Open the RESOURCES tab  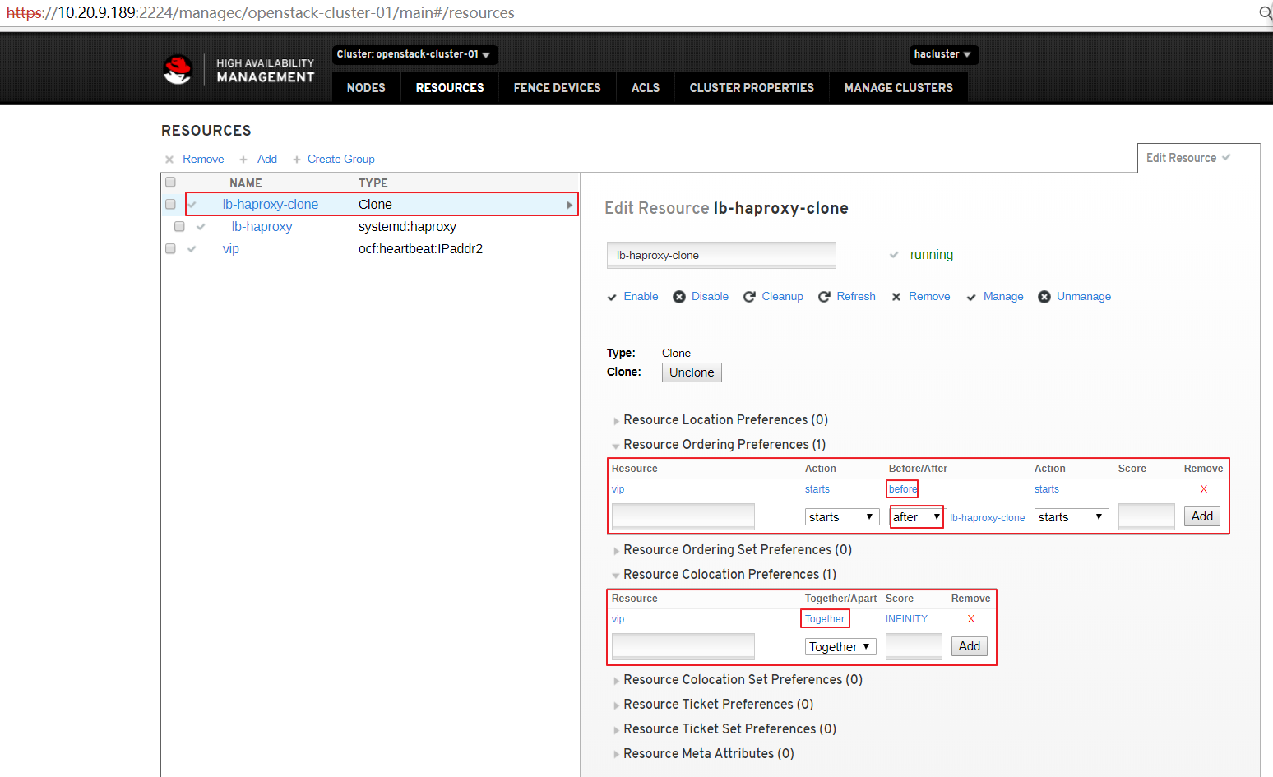pos(450,88)
